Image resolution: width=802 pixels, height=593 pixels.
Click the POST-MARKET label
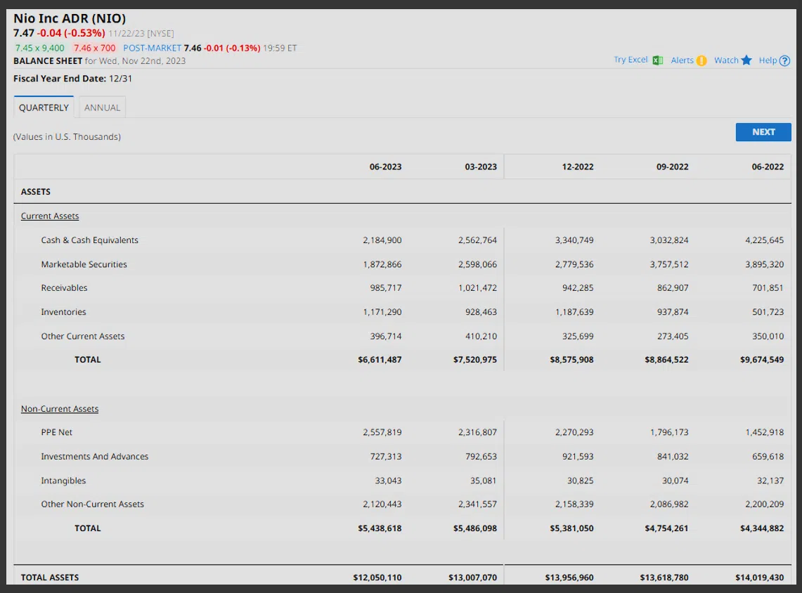(153, 48)
